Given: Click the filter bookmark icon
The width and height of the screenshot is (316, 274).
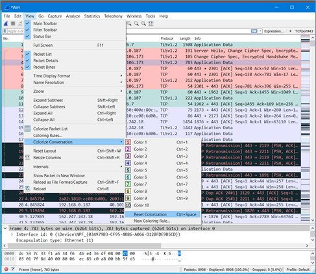Looking at the screenshot, I should (5, 31).
